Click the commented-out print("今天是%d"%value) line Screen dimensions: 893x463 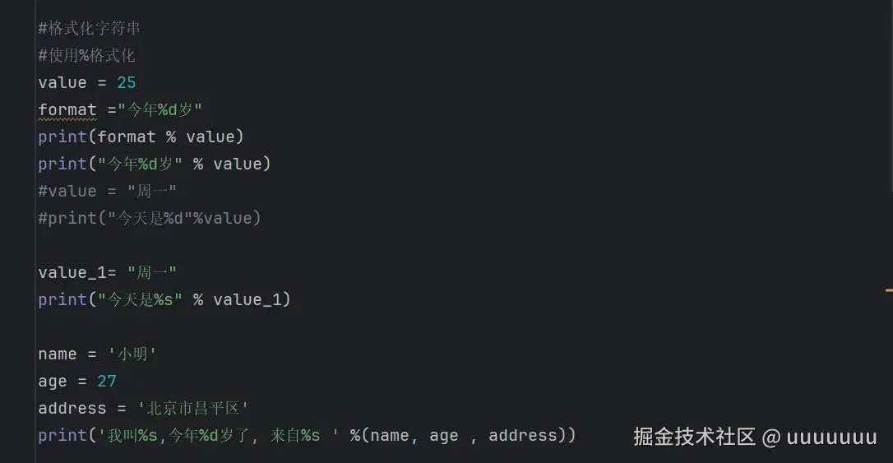point(150,219)
